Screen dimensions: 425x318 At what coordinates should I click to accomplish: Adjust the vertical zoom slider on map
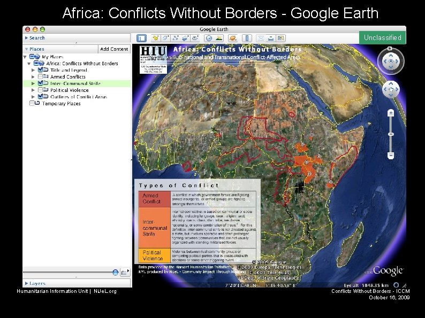click(391, 134)
